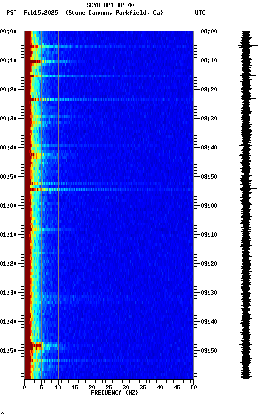The height and width of the screenshot is (418, 267).
Task: Click the UTC time label "09:20"
Action: click(209, 264)
